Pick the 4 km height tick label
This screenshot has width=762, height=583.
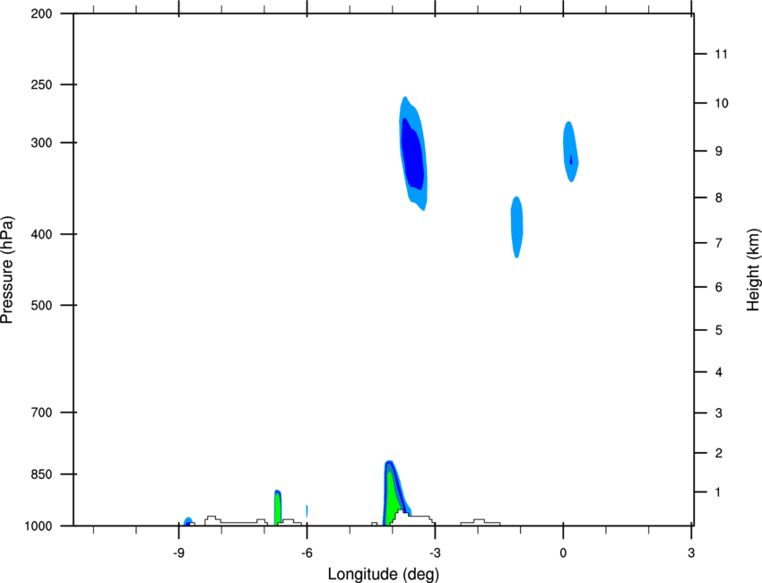tap(718, 372)
